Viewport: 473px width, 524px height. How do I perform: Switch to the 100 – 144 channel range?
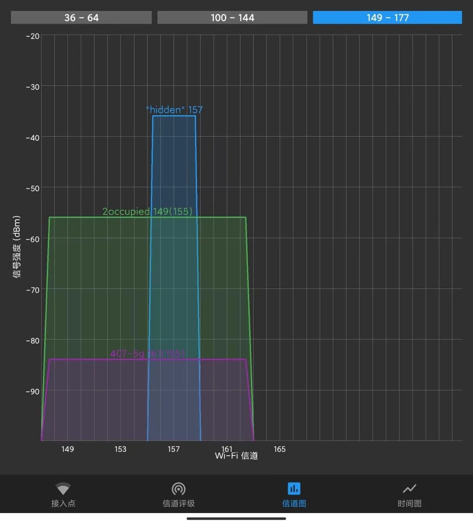pyautogui.click(x=232, y=18)
